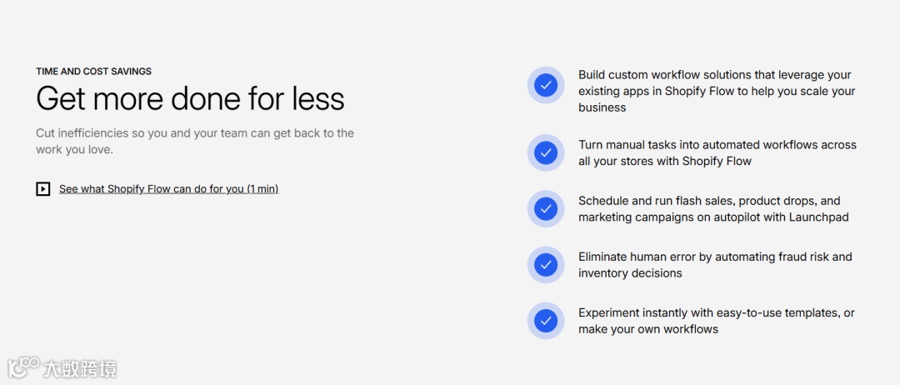
Task: Click the "Schedule and run flash sales" bullet text
Action: (713, 209)
